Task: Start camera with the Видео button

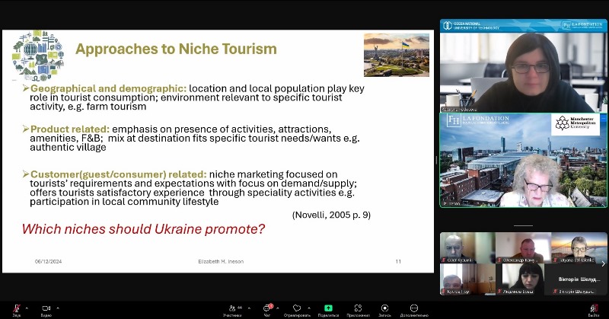Action: pyautogui.click(x=46, y=310)
